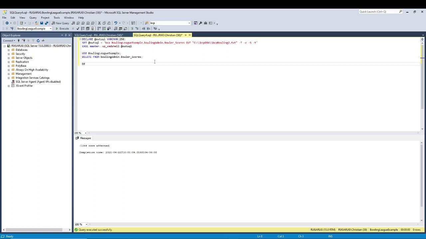The width and height of the screenshot is (426, 239).
Task: Click the Results to Grid icon
Action: 120,29
